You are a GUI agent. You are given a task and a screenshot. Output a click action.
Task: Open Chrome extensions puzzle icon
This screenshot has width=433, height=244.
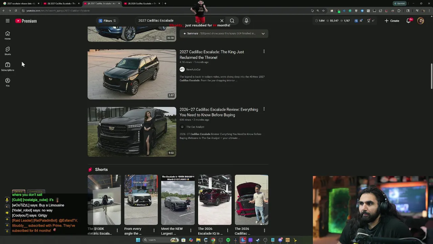(398, 11)
